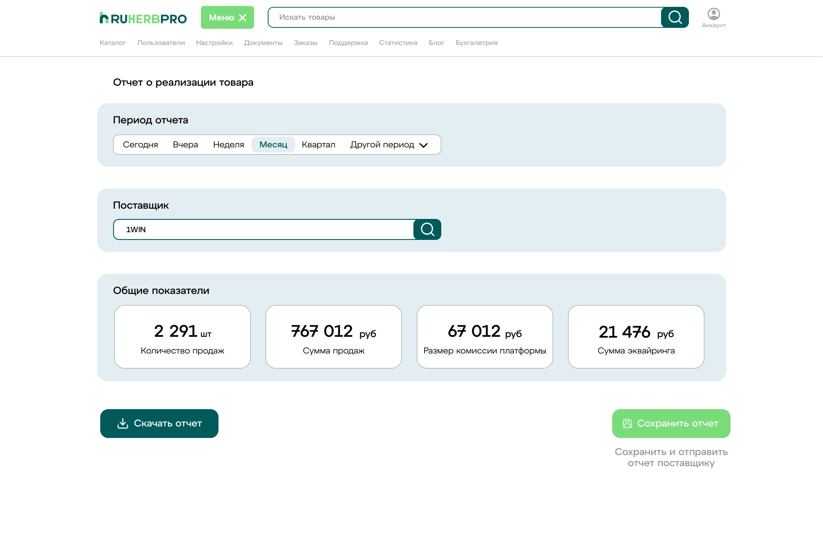Open the Пользователи menu item
The image size is (823, 542).
click(x=161, y=42)
